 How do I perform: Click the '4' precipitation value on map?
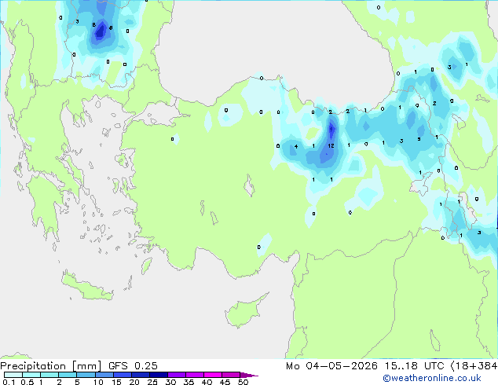296,146
